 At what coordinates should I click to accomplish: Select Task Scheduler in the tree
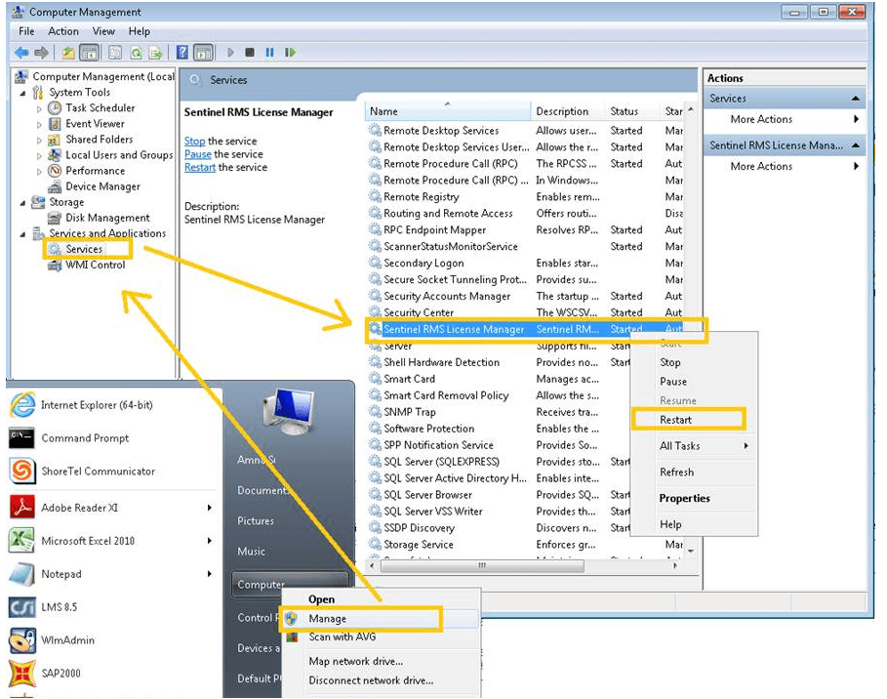pyautogui.click(x=101, y=107)
